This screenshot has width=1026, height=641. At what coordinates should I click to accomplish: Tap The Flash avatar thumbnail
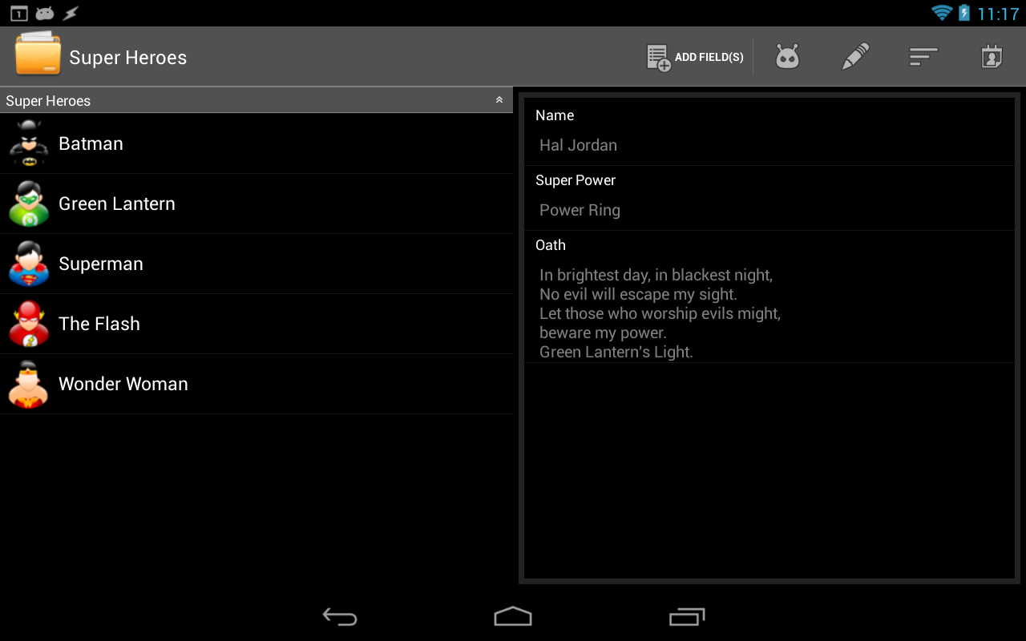coord(29,324)
